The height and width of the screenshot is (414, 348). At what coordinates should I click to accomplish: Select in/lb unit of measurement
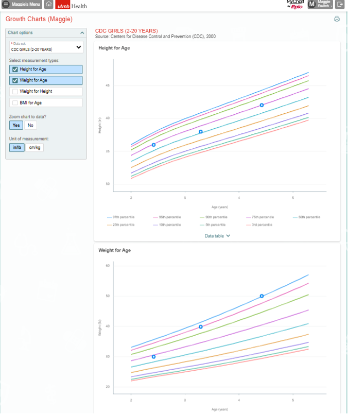click(x=16, y=148)
